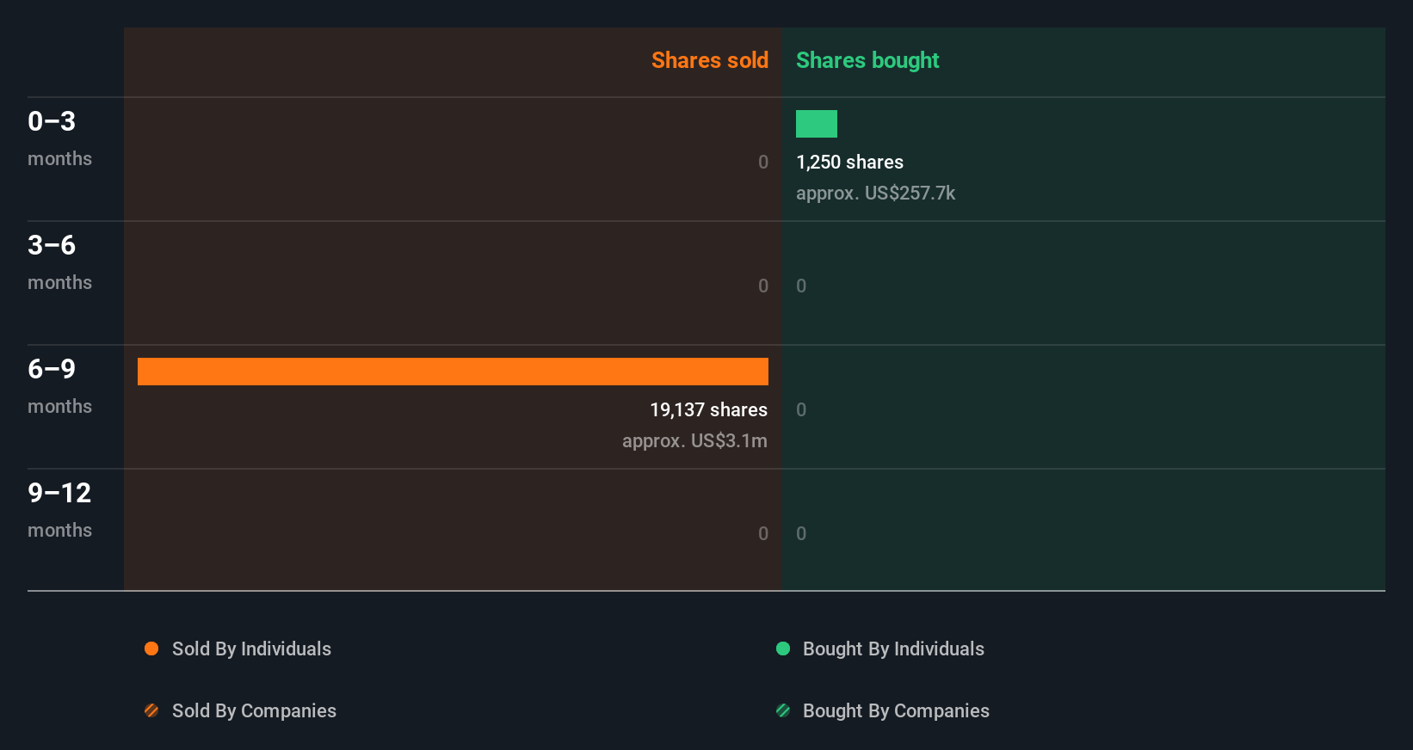Select the green 1,250 shares bought bar

coord(817,124)
